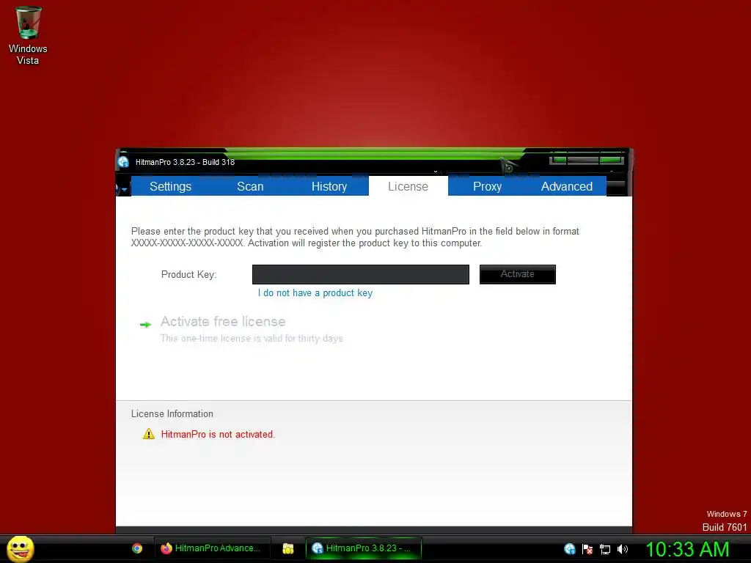Click the 'License Information' heading
Viewport: 751px width, 563px height.
(172, 413)
